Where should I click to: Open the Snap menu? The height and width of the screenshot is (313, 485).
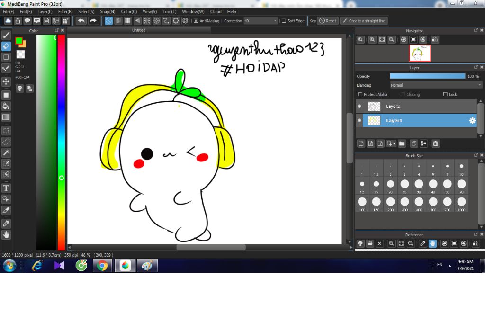pos(108,11)
